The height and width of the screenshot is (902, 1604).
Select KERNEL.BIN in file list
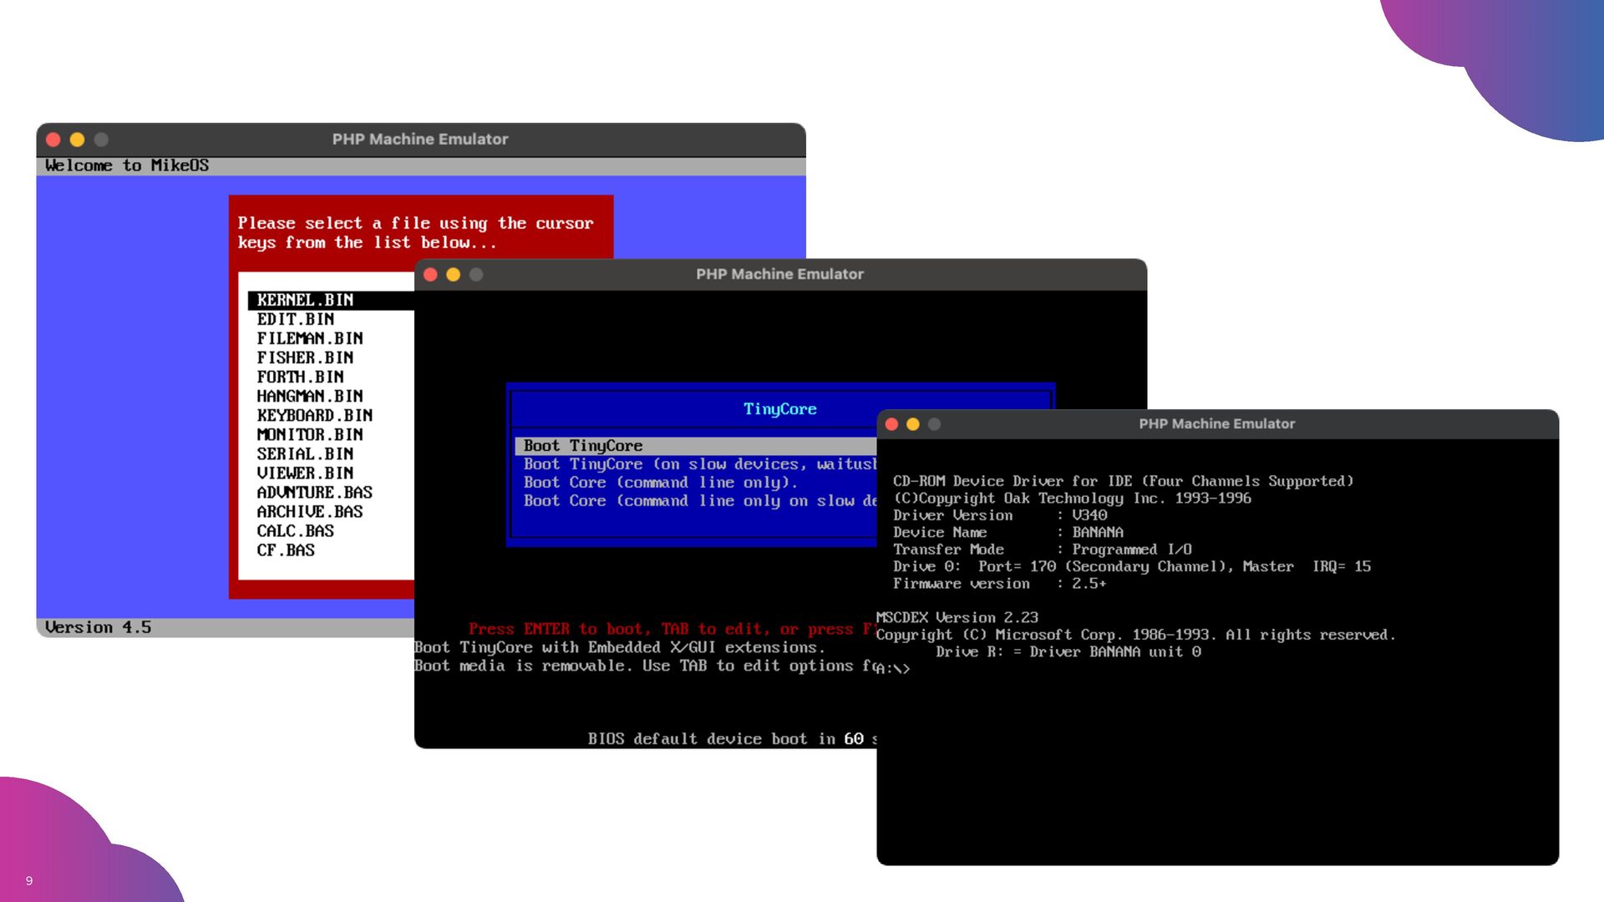pos(305,300)
